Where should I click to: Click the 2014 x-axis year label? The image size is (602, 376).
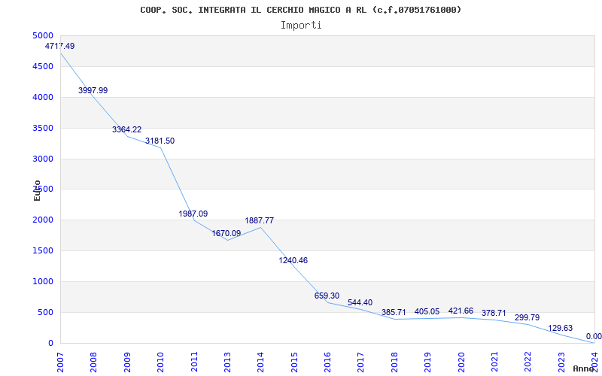click(260, 362)
